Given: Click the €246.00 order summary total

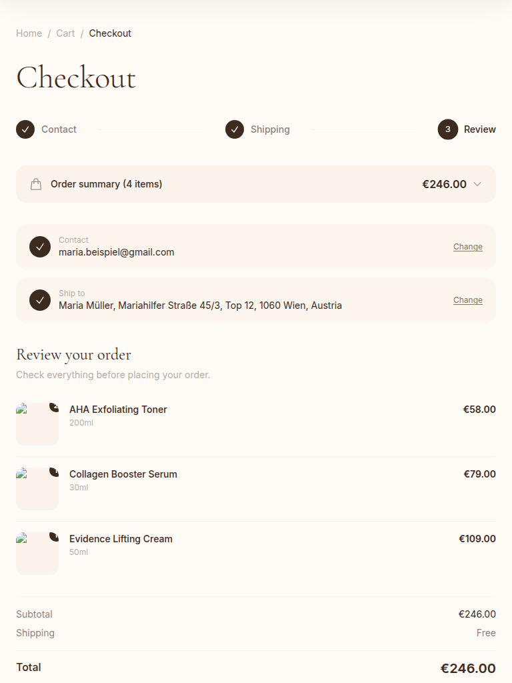Looking at the screenshot, I should 444,184.
